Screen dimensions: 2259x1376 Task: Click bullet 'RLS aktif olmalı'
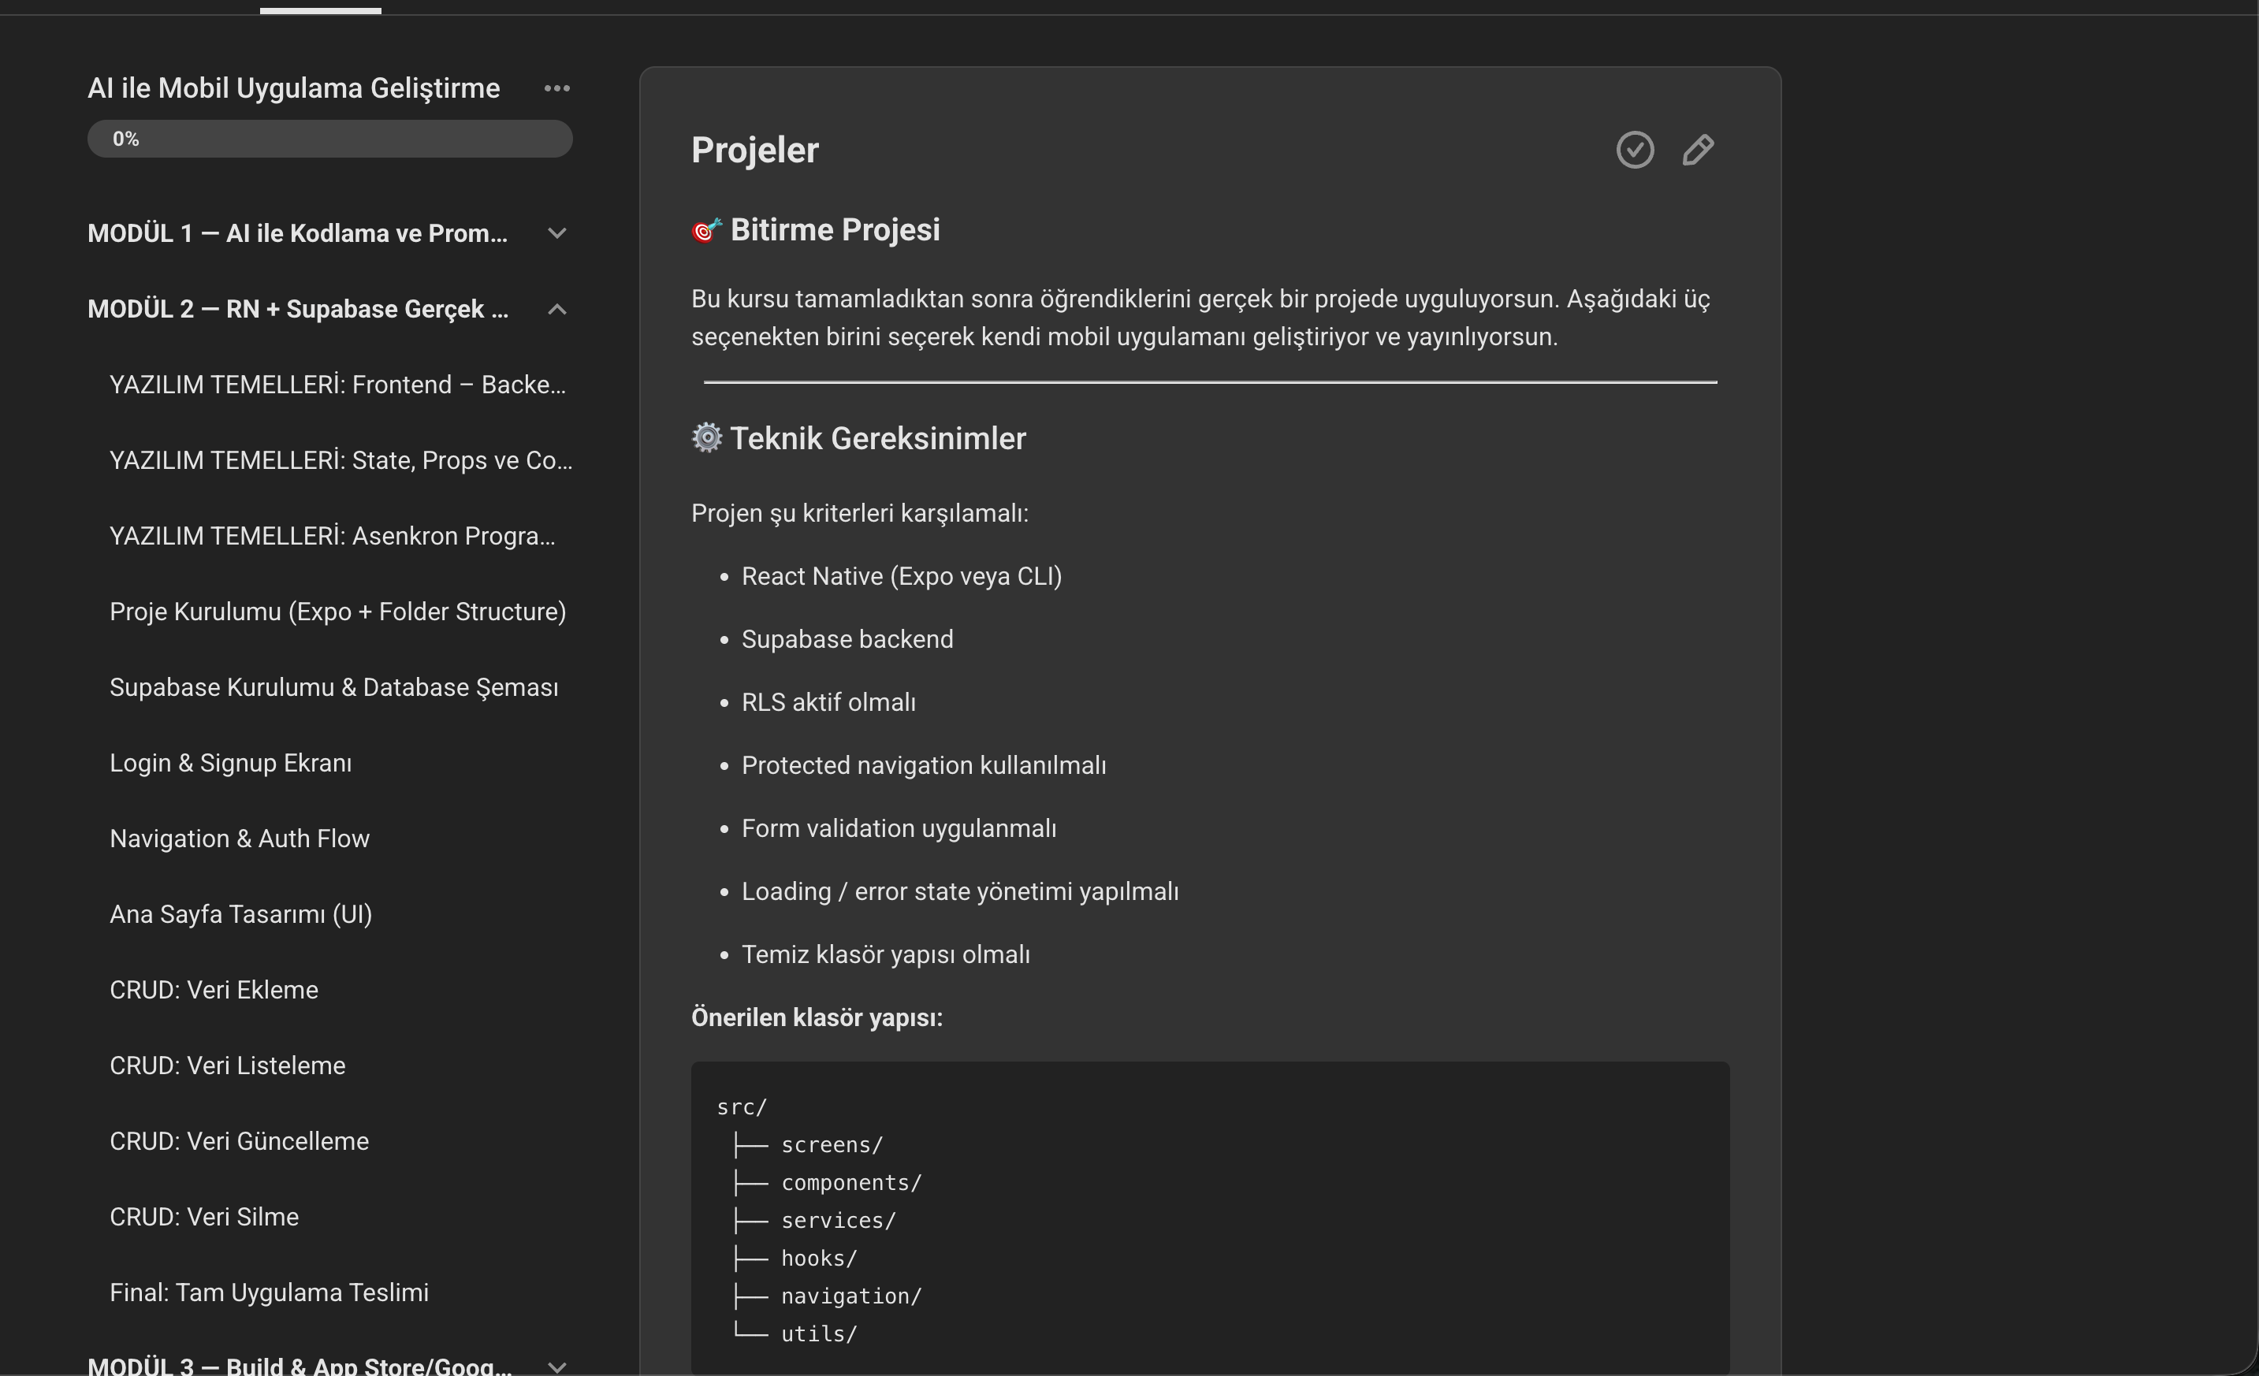828,702
